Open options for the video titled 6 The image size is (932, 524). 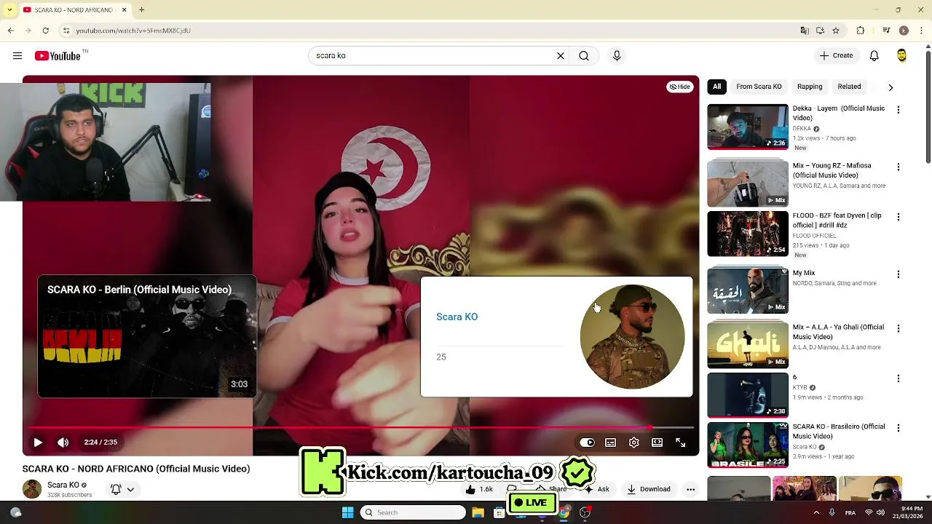click(899, 378)
